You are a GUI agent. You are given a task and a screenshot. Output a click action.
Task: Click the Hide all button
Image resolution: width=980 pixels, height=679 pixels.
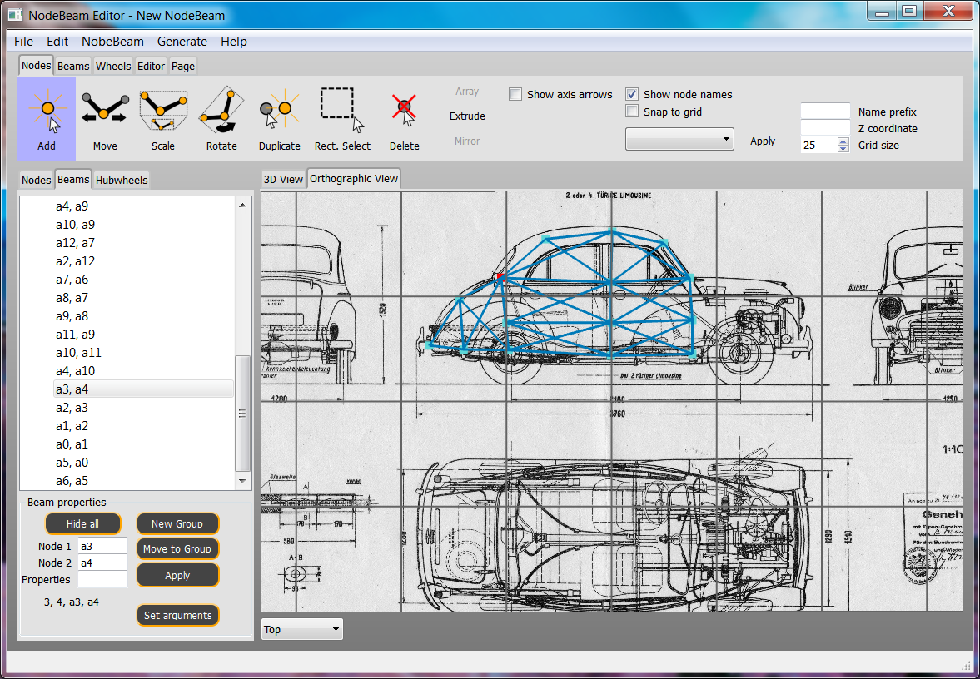click(x=82, y=523)
